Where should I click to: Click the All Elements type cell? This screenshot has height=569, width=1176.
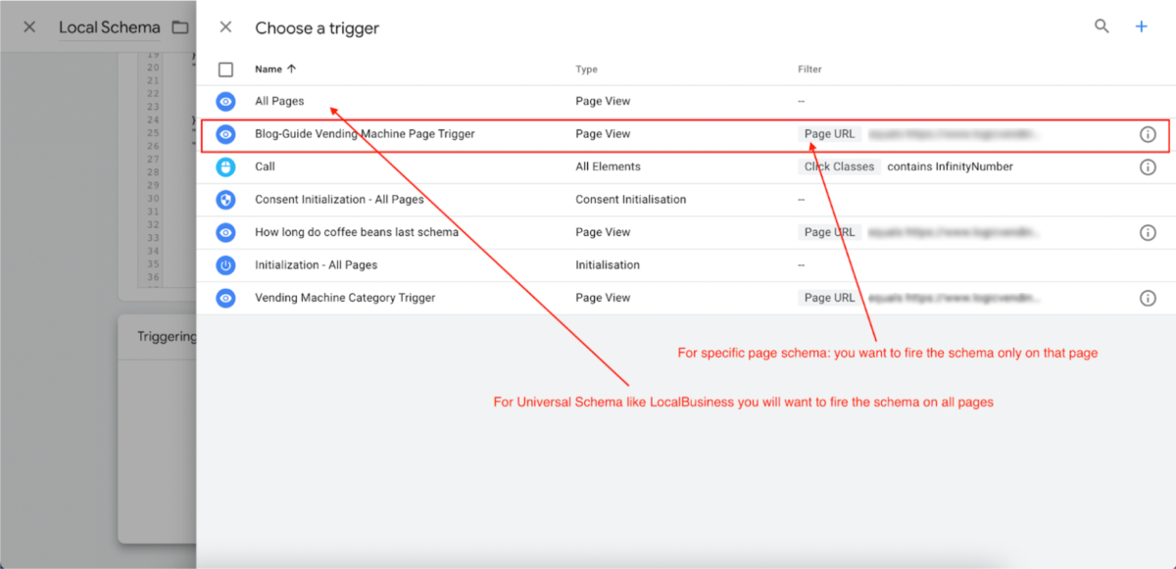click(608, 166)
